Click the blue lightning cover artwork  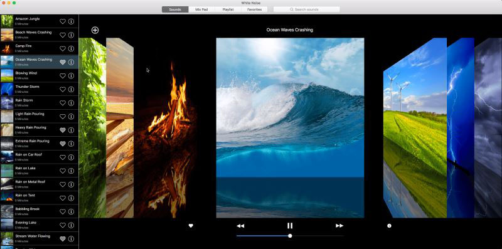[x=461, y=128]
